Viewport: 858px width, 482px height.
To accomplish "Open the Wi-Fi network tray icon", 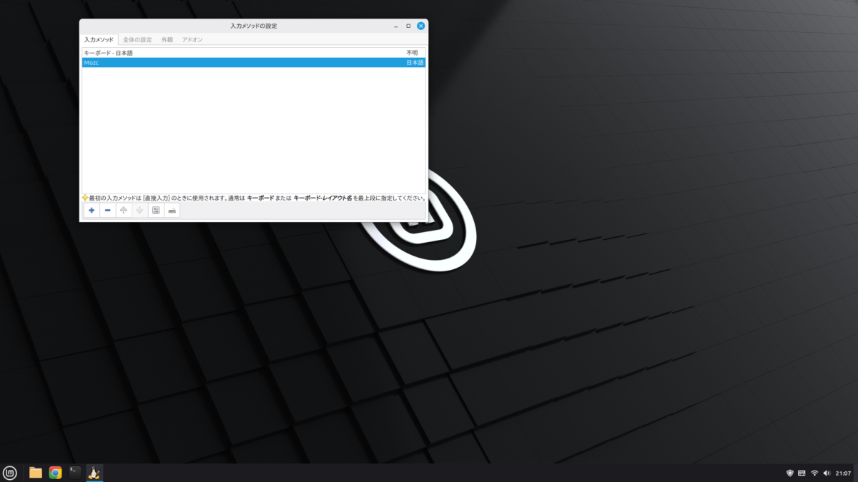I will click(814, 473).
